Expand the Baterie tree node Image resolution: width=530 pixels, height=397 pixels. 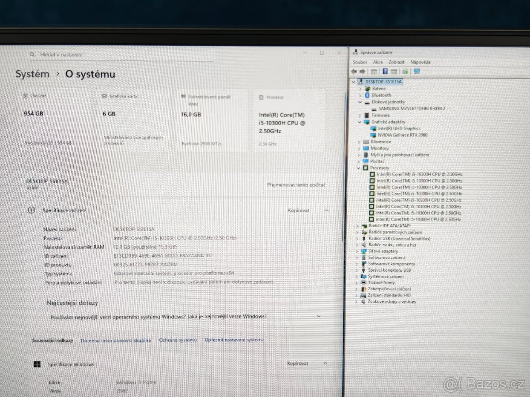point(360,89)
